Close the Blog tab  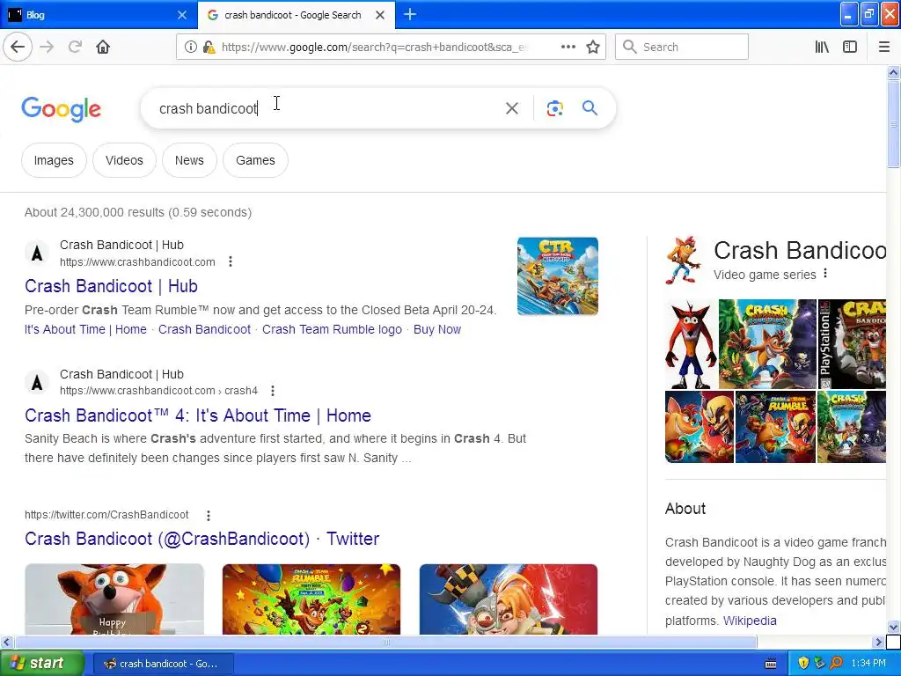181,15
